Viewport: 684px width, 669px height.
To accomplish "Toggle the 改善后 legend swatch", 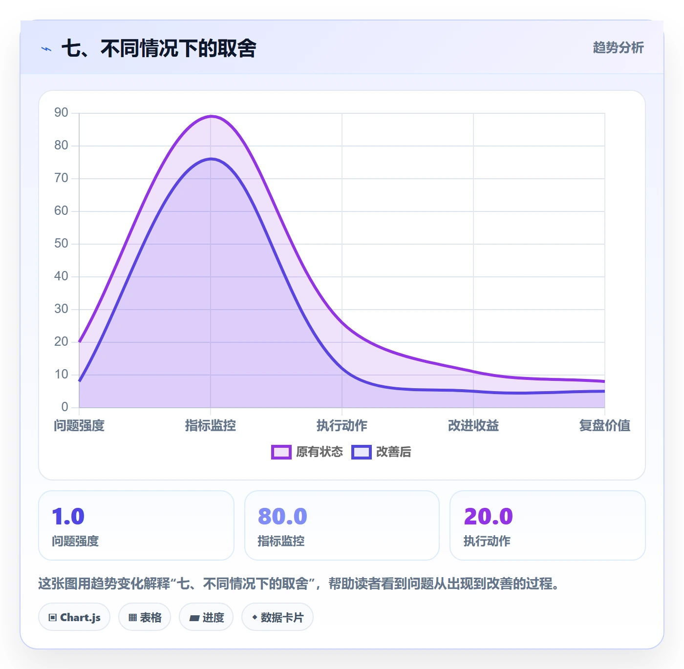I will click(x=362, y=452).
